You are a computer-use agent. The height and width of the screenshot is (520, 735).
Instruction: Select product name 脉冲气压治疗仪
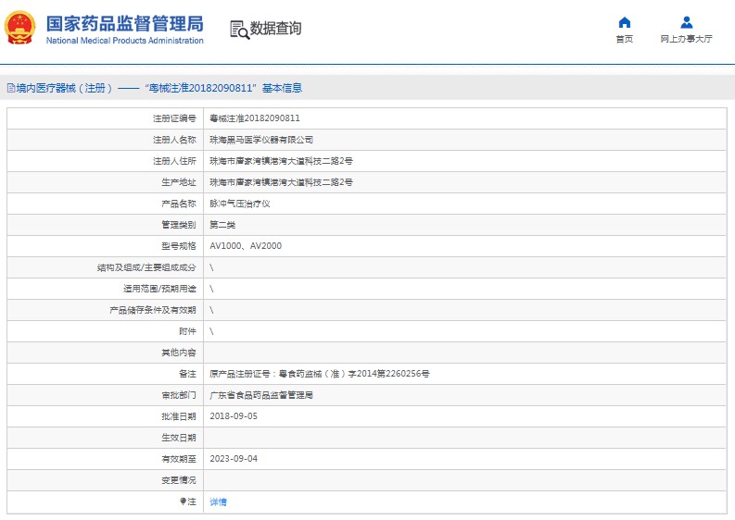click(239, 204)
